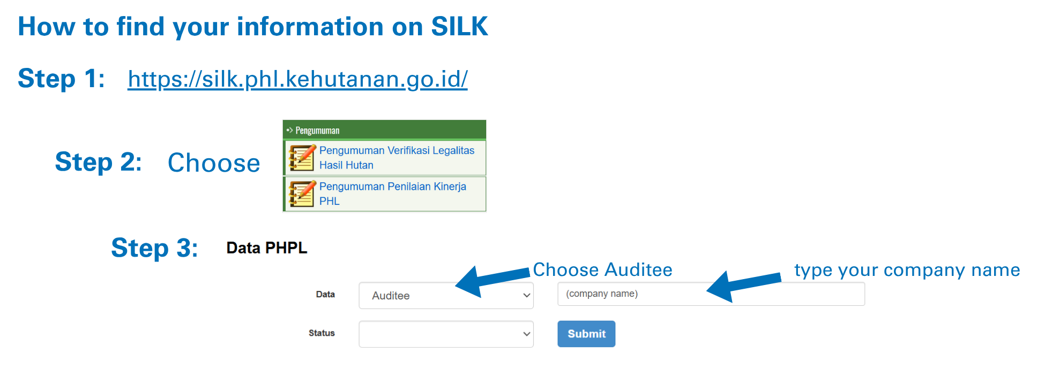Click the Status field label
This screenshot has width=1045, height=385.
[322, 333]
